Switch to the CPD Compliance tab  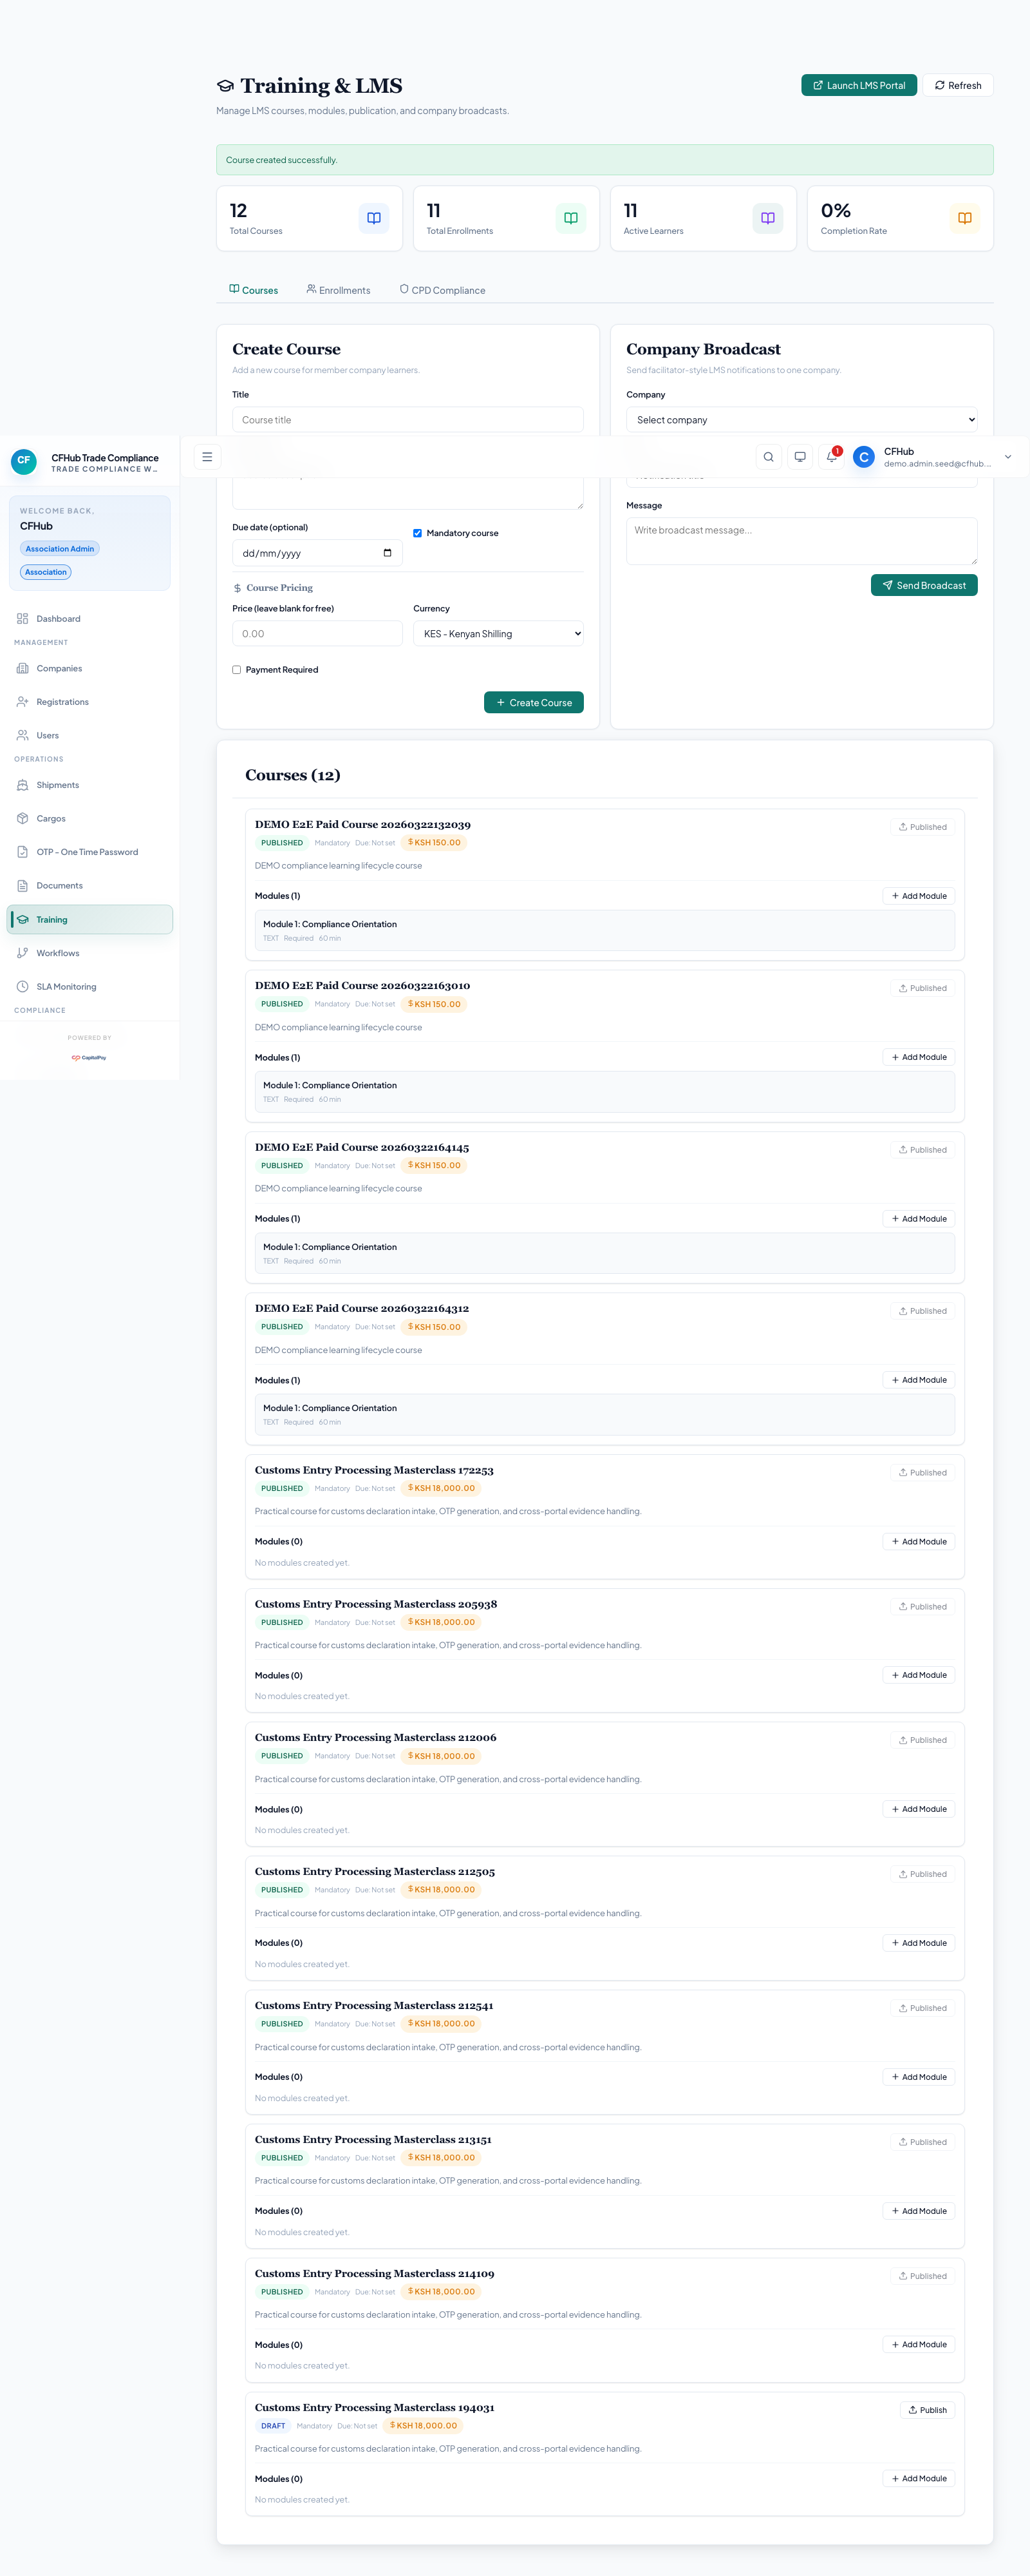442,290
